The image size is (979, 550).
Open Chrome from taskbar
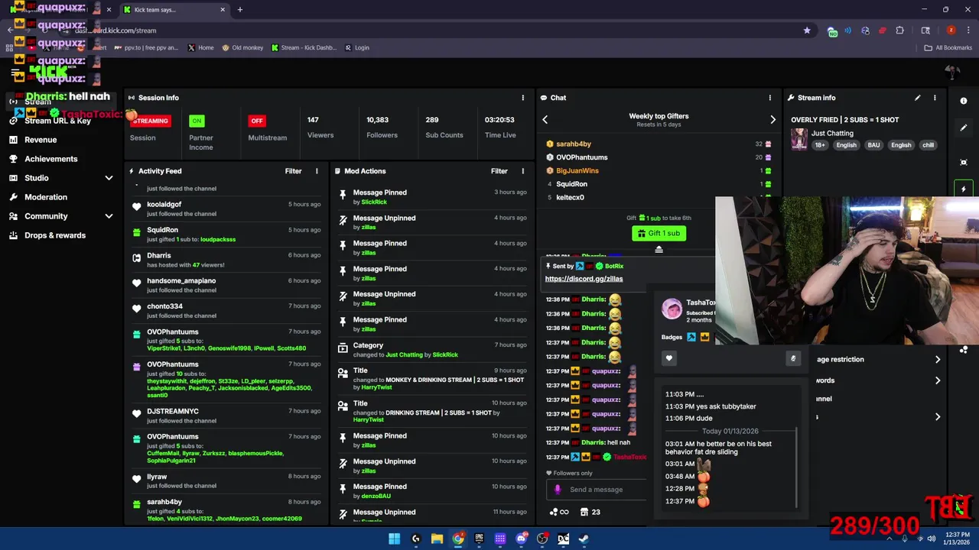457,539
